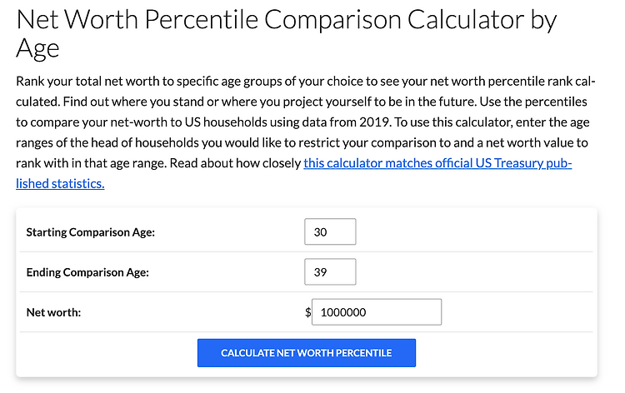Click the dollar sign beside the net worth field

pyautogui.click(x=308, y=312)
